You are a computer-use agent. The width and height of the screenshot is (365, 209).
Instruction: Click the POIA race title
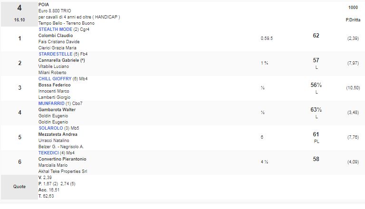(44, 4)
